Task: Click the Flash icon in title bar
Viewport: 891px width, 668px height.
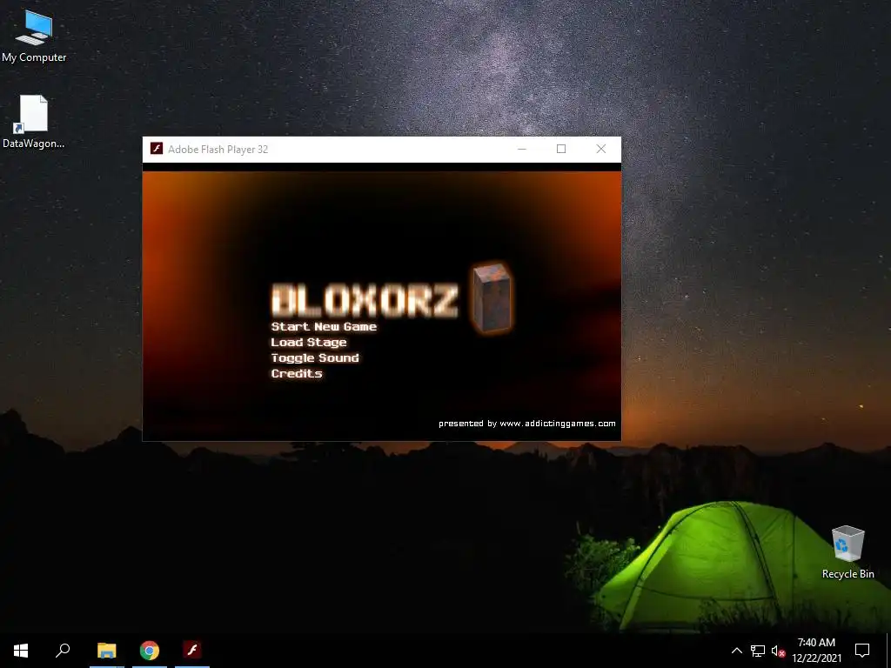Action: [157, 149]
